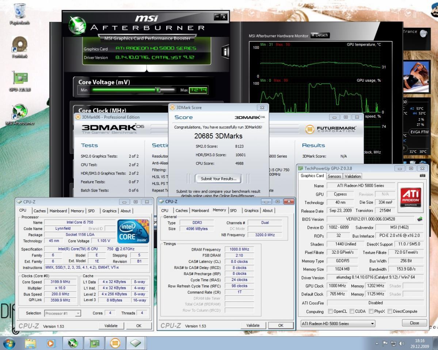Image resolution: width=438 pixels, height=350 pixels.
Task: Switch to 3DMark06 via orange taskbar icon
Action: [x=115, y=343]
